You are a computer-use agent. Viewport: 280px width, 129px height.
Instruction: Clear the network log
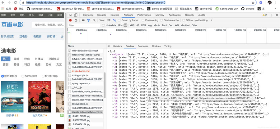point(76,20)
